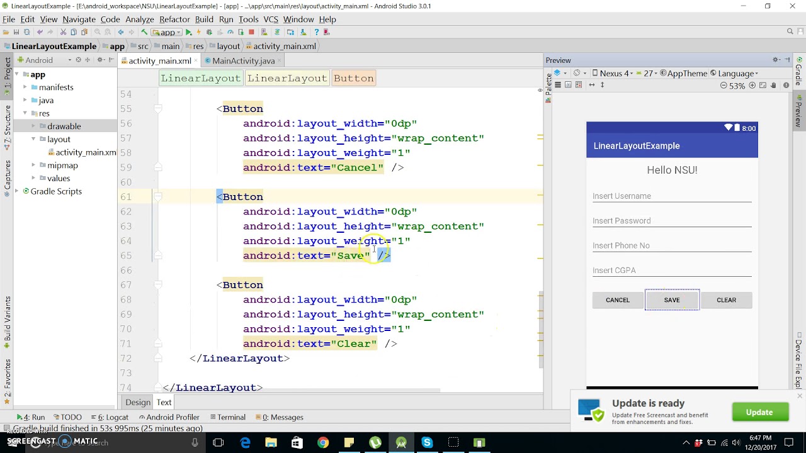The height and width of the screenshot is (453, 806).
Task: Zoom out the layout preview
Action: coord(724,86)
